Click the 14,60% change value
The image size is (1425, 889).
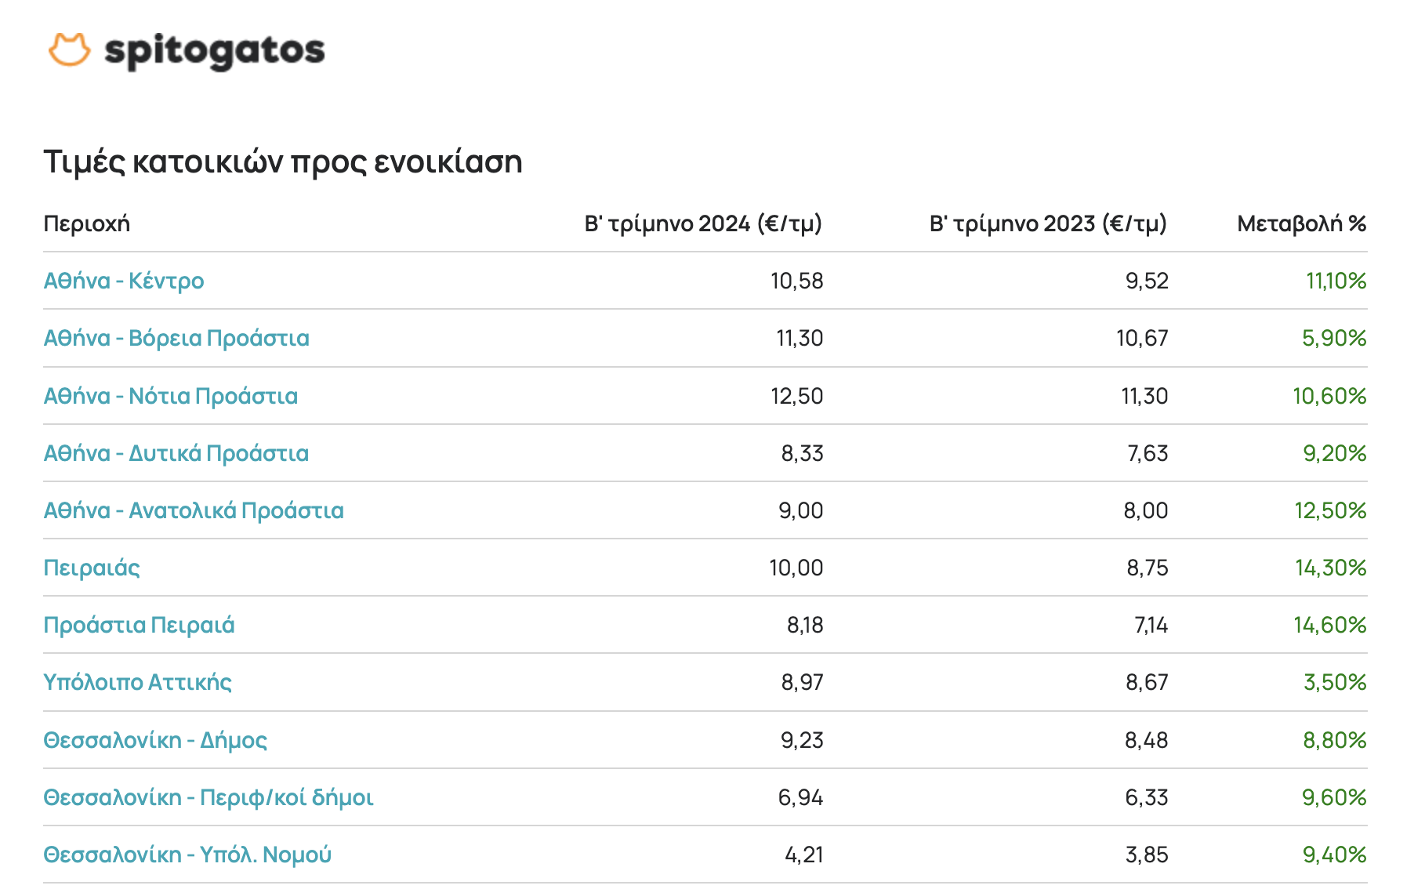[x=1329, y=625]
